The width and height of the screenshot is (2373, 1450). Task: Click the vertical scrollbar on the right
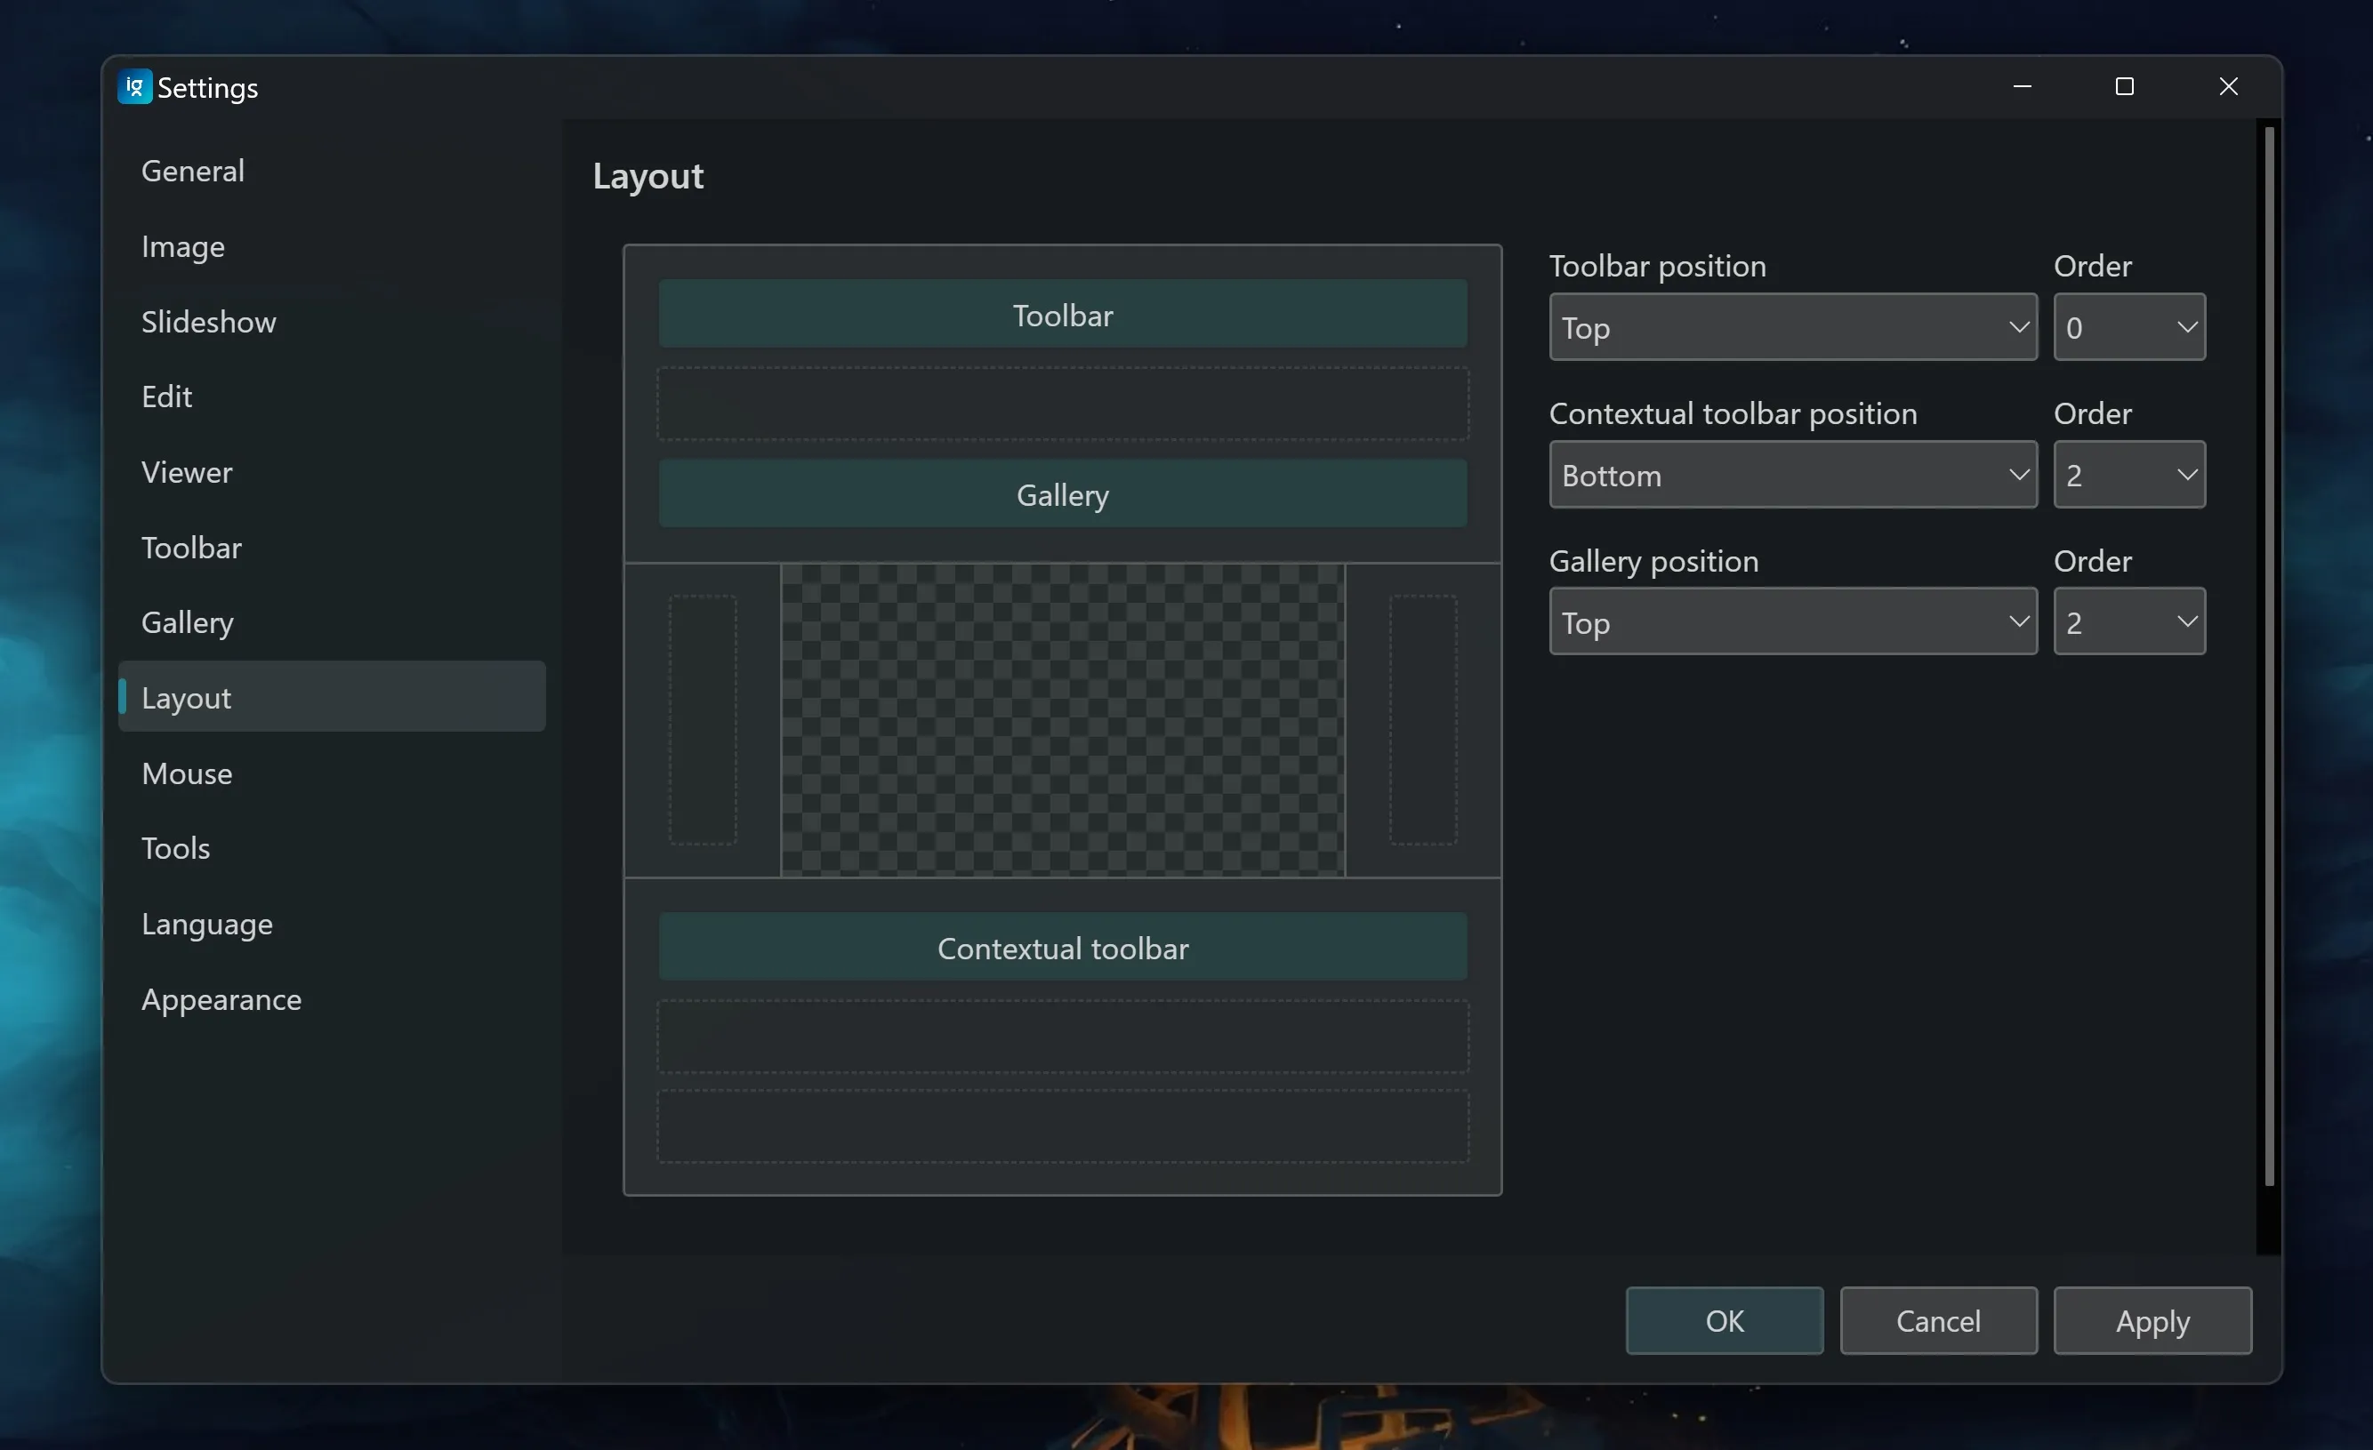point(2269,654)
